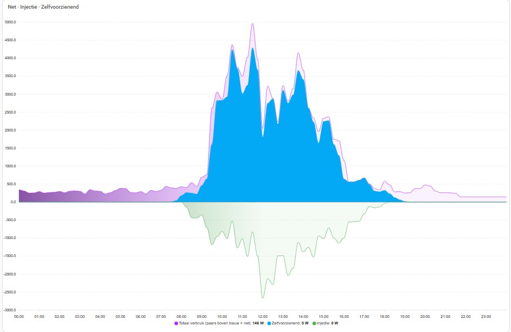Click the 09:00 label on the time axis
Screen dimensions: 511x332
(x=202, y=317)
